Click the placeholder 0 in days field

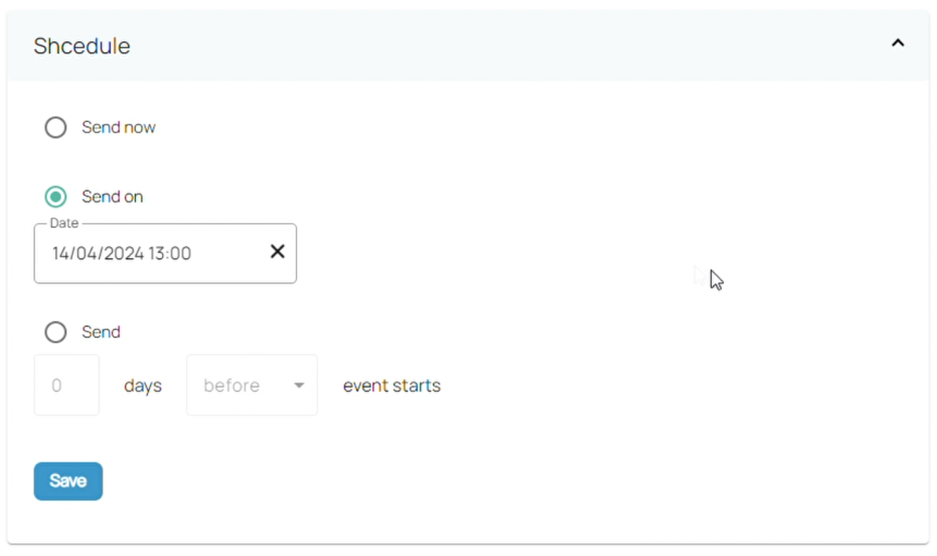(56, 385)
